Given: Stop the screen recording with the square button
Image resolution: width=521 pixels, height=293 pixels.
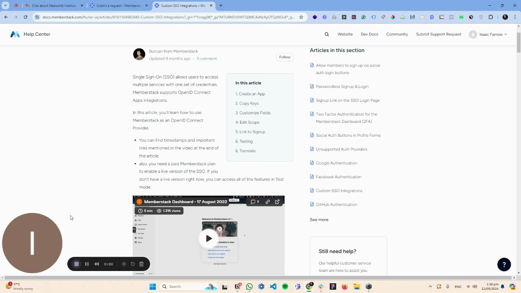Looking at the screenshot, I should click(76, 264).
